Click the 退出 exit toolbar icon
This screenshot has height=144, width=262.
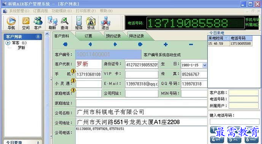[105, 23]
